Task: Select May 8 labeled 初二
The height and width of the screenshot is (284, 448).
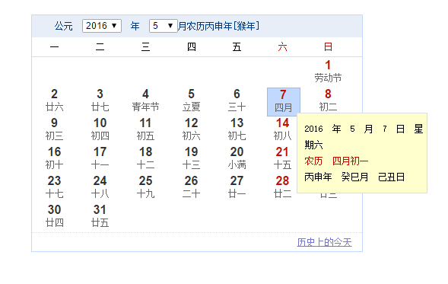Action: [x=328, y=101]
